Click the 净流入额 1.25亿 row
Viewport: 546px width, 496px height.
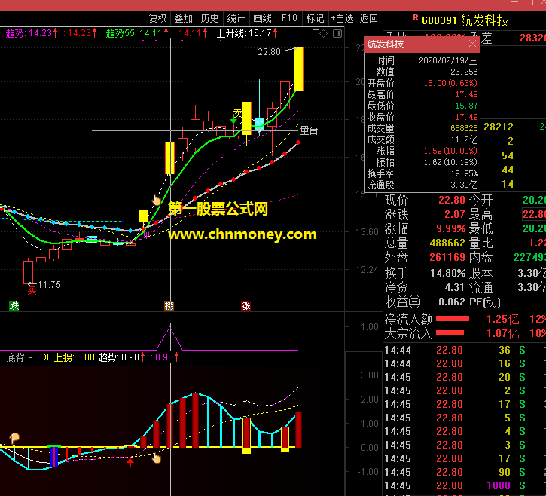tap(465, 319)
